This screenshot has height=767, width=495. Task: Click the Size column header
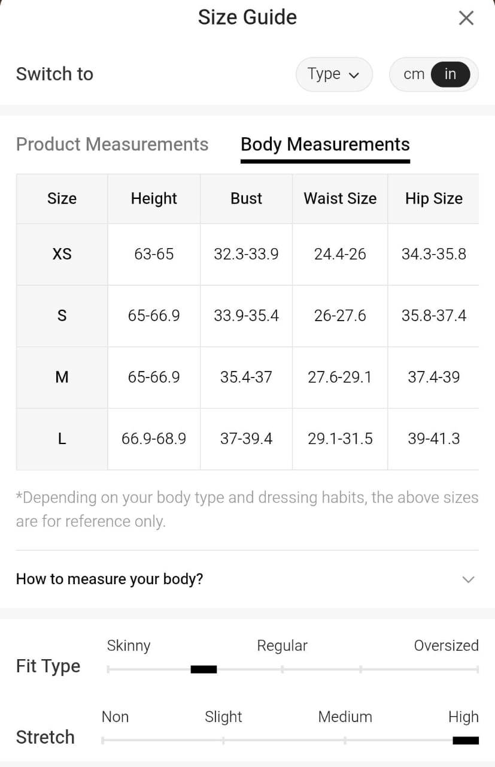pyautogui.click(x=62, y=198)
